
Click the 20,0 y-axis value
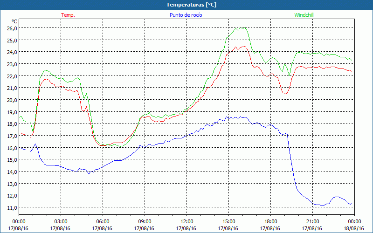[12, 100]
